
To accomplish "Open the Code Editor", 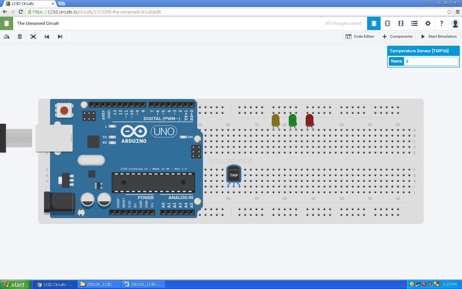I will [360, 37].
